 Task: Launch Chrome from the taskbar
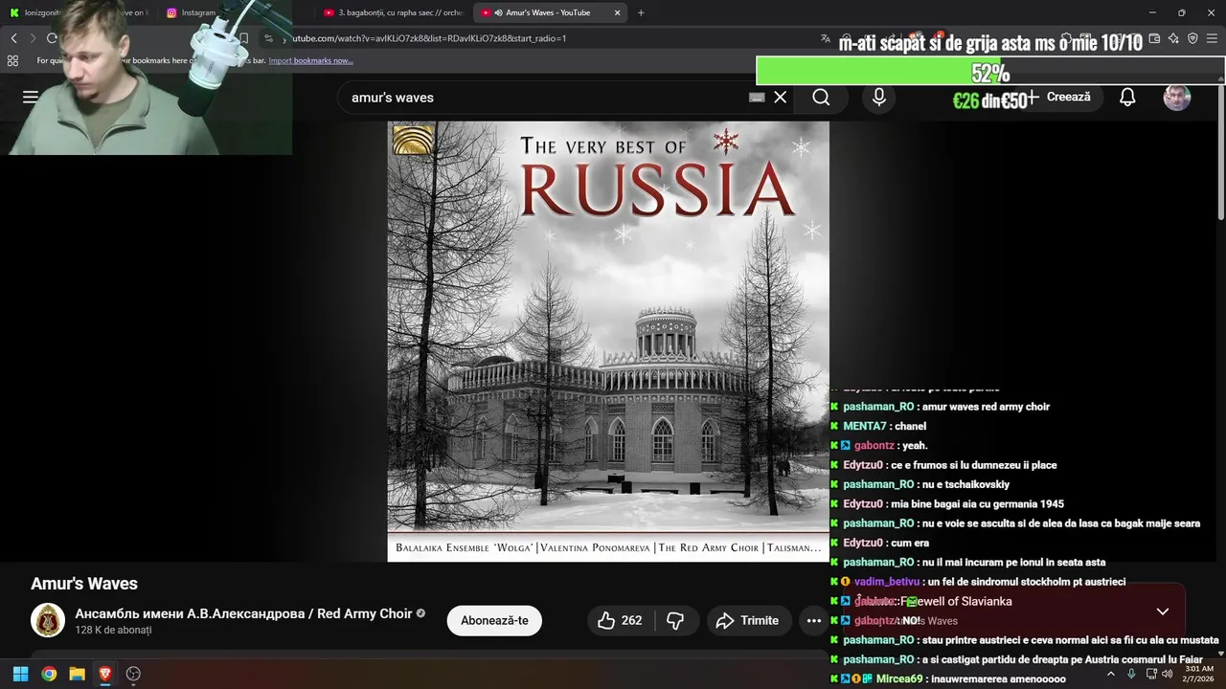[x=49, y=674]
